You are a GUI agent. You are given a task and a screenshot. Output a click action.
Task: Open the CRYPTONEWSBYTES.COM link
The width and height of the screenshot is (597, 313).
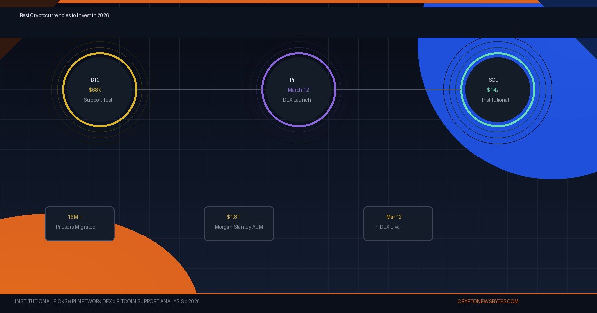pyautogui.click(x=488, y=301)
